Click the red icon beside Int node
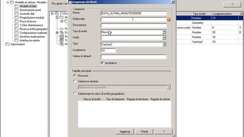Image resolution: width=244 pixels, height=137 pixels. 62,44
